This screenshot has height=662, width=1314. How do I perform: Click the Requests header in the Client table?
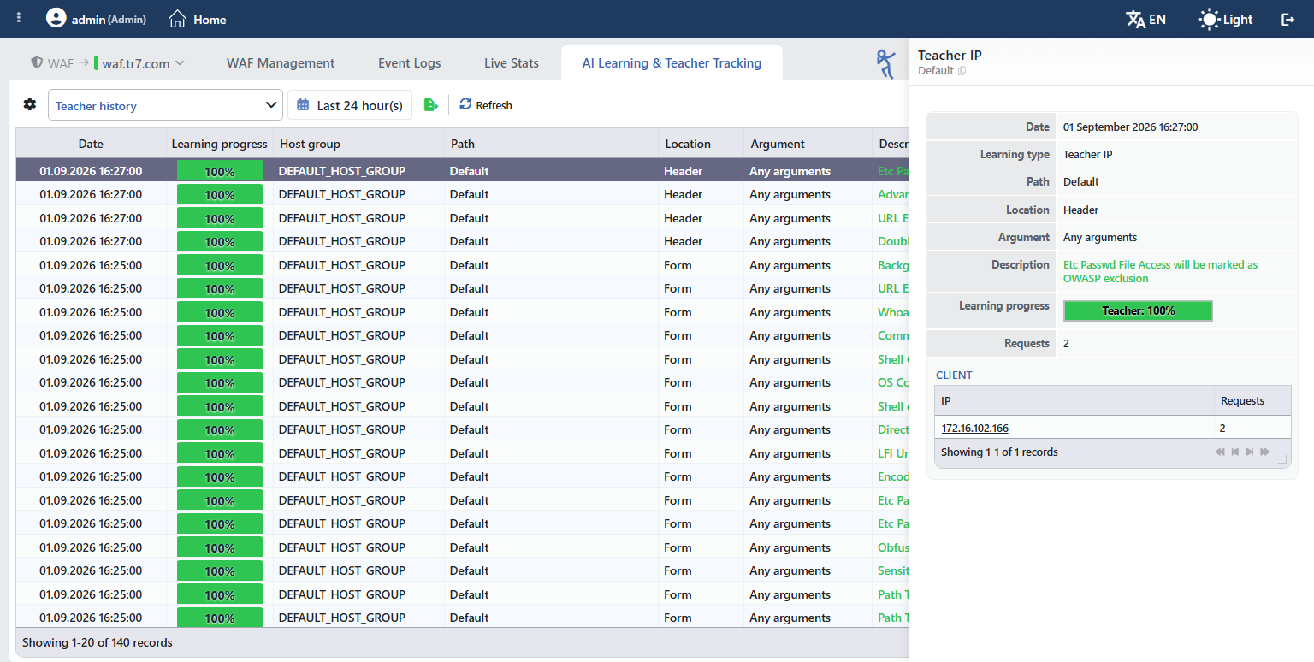[x=1252, y=400]
